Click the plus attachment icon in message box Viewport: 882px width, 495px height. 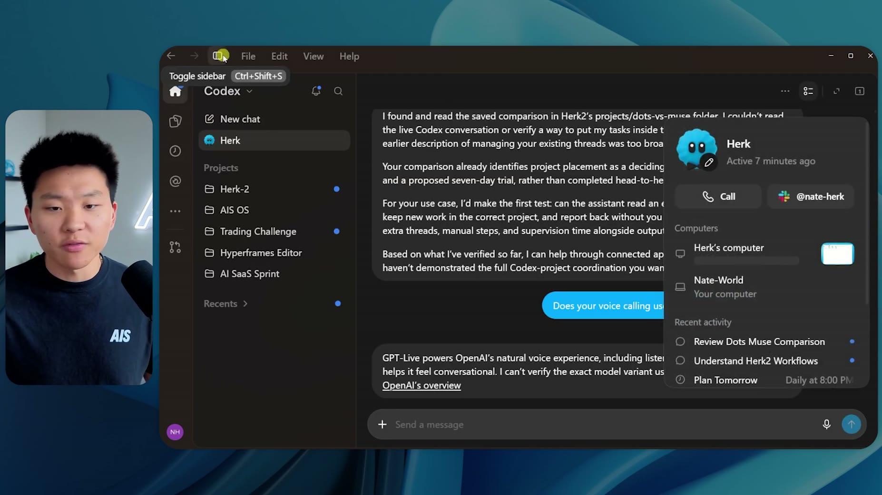[x=382, y=424]
